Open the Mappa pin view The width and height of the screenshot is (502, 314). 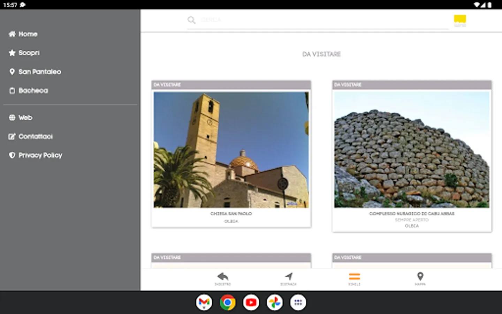click(420, 279)
